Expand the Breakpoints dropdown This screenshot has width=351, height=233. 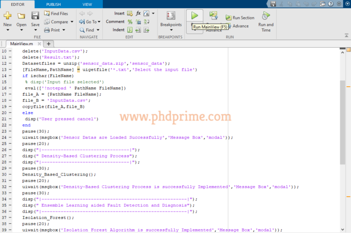click(171, 31)
